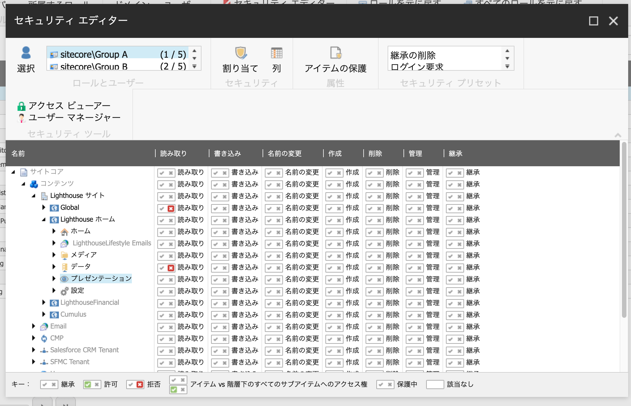
Task: Open アクセス ビューアー lock icon
Action: click(21, 106)
